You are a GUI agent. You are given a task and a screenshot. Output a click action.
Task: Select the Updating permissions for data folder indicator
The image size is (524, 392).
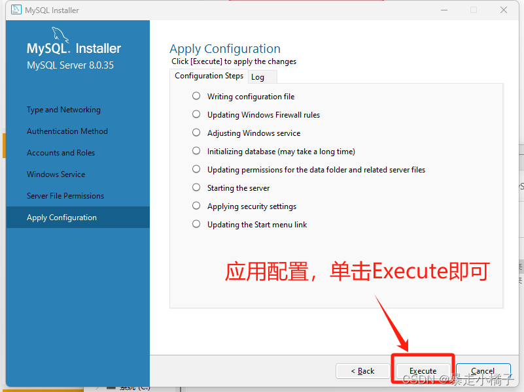click(x=196, y=169)
